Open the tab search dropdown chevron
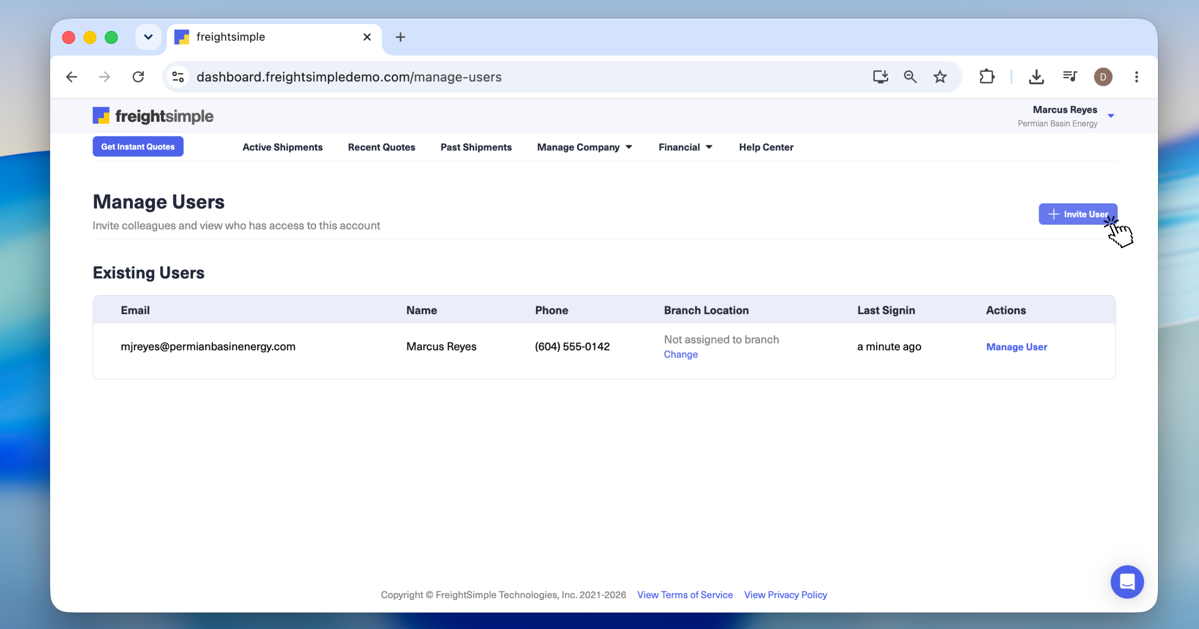Viewport: 1199px width, 629px height. pyautogui.click(x=148, y=37)
